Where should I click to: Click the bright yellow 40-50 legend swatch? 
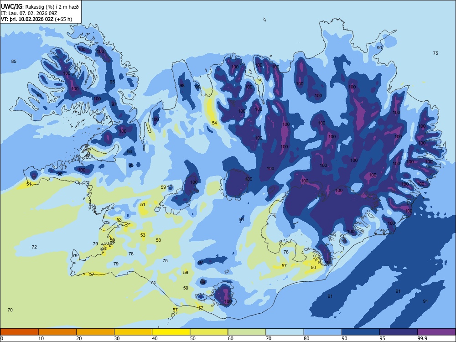tap(171, 332)
